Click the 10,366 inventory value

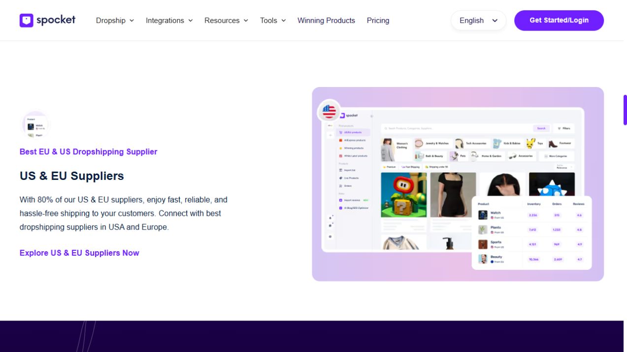click(533, 259)
